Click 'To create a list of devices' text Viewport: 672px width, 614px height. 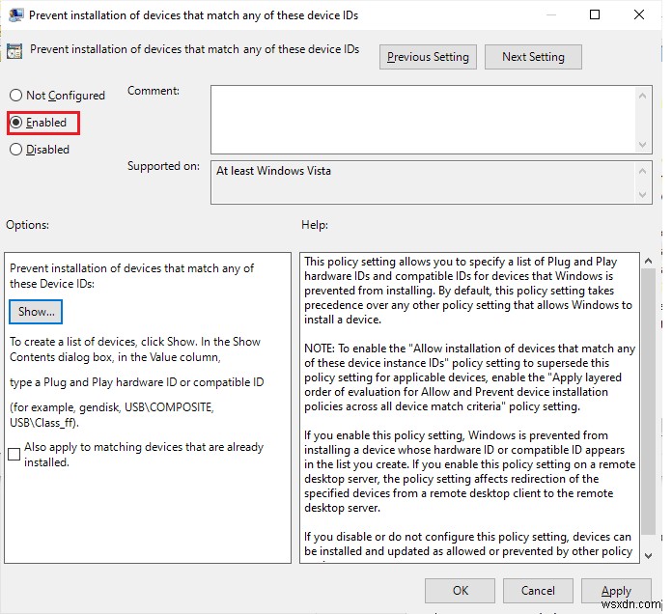135,349
